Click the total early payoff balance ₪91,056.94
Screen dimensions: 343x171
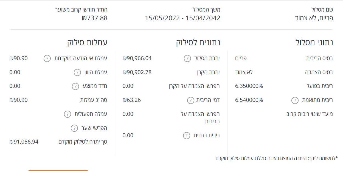tap(24, 142)
